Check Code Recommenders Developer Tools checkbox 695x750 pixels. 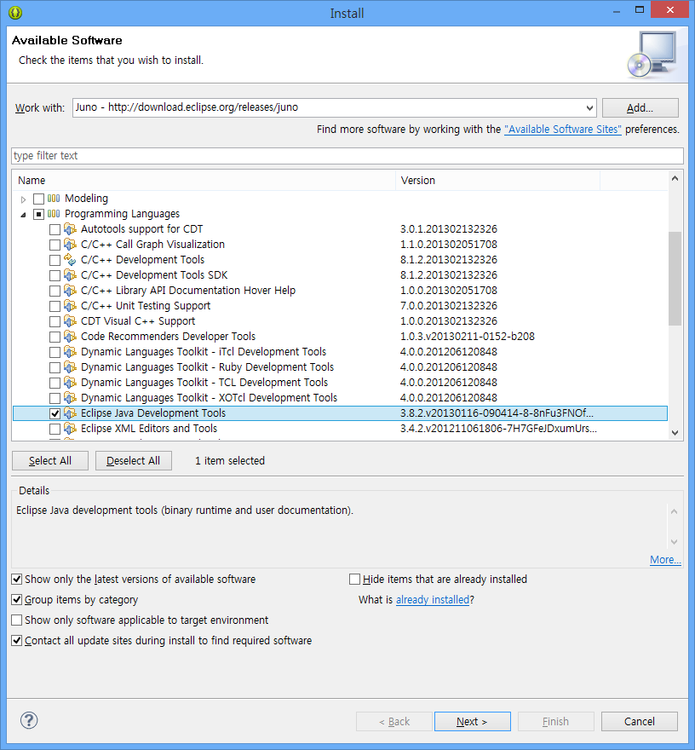coord(55,337)
